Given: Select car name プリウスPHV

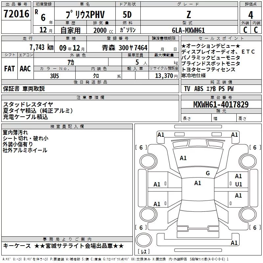Looking at the screenshot, I should 85,14.
